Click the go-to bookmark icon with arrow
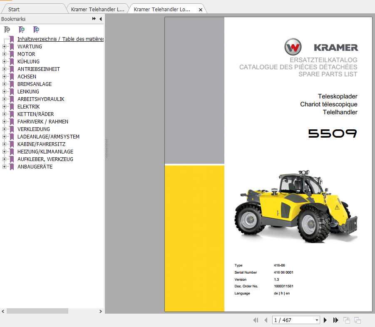This screenshot has height=327, width=375. 36,30
